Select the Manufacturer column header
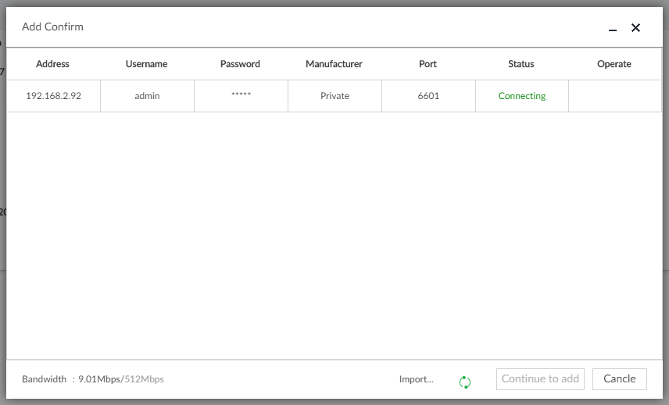The height and width of the screenshot is (405, 669). (334, 64)
